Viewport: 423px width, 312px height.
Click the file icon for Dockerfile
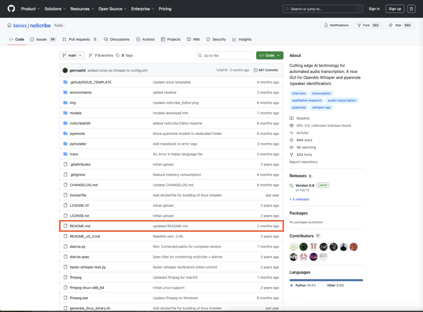tap(65, 195)
